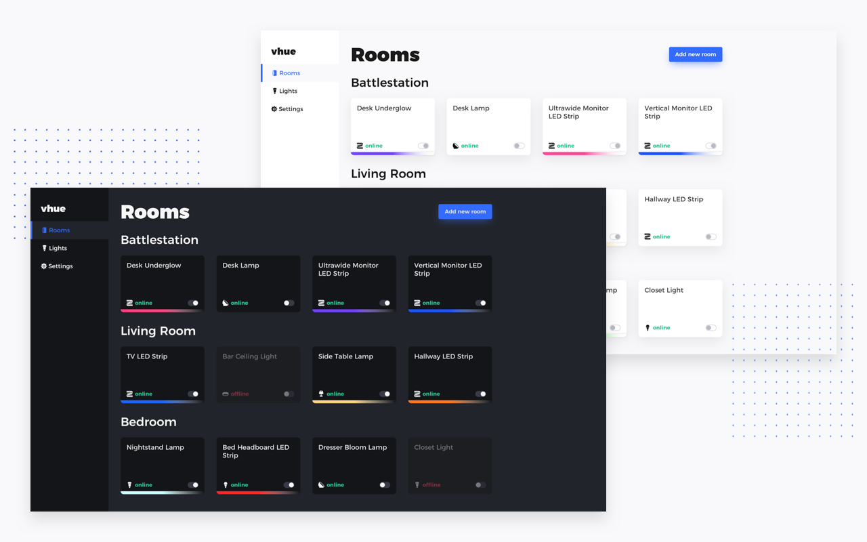Click Add new room in light window
Image resolution: width=867 pixels, height=542 pixels.
(696, 54)
